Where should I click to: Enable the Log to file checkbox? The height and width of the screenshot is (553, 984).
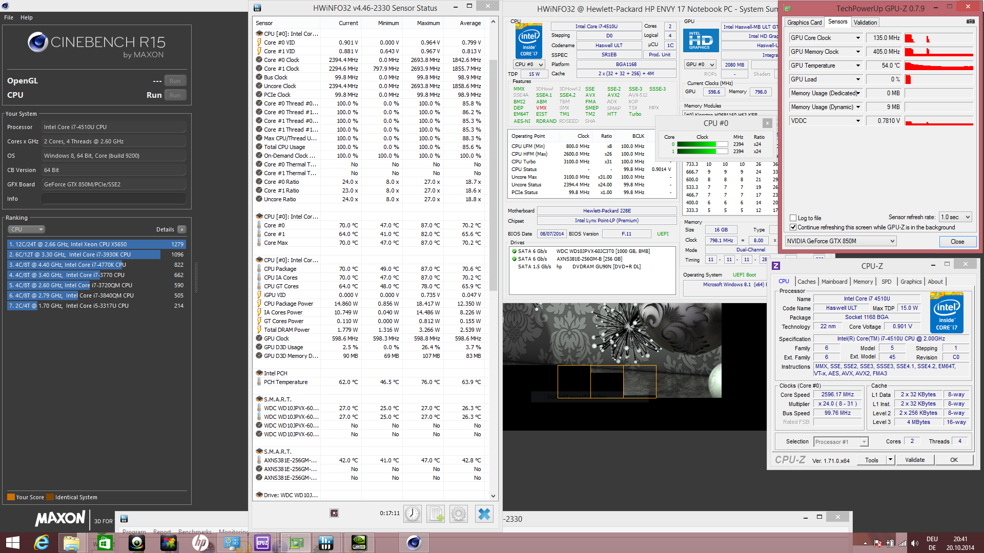(793, 218)
